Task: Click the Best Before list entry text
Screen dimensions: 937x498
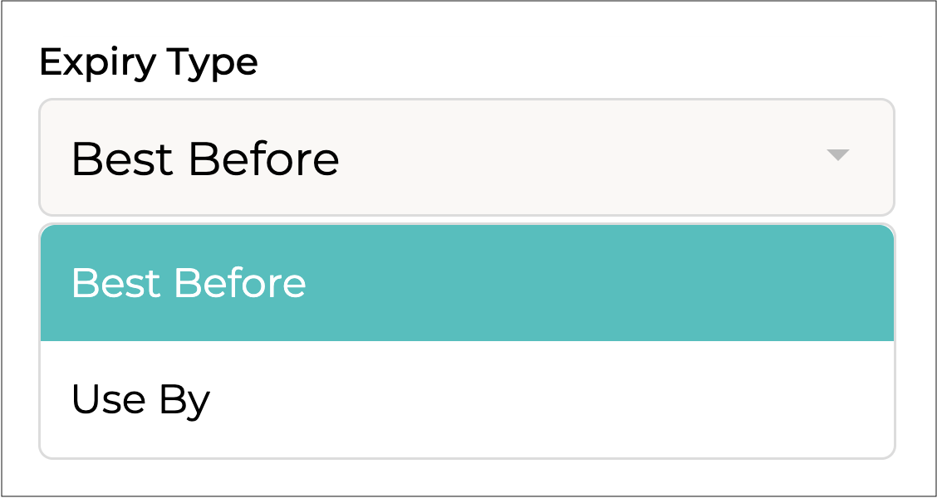Action: 189,283
